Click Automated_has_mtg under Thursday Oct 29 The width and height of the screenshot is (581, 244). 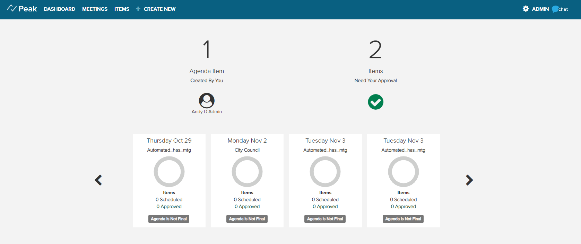tap(169, 150)
